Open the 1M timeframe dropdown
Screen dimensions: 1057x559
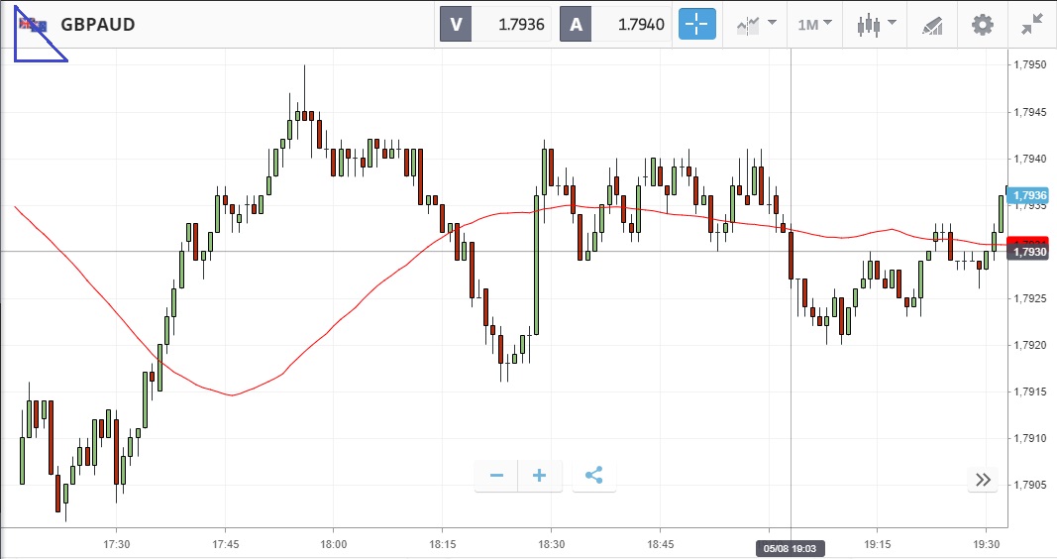pyautogui.click(x=814, y=25)
